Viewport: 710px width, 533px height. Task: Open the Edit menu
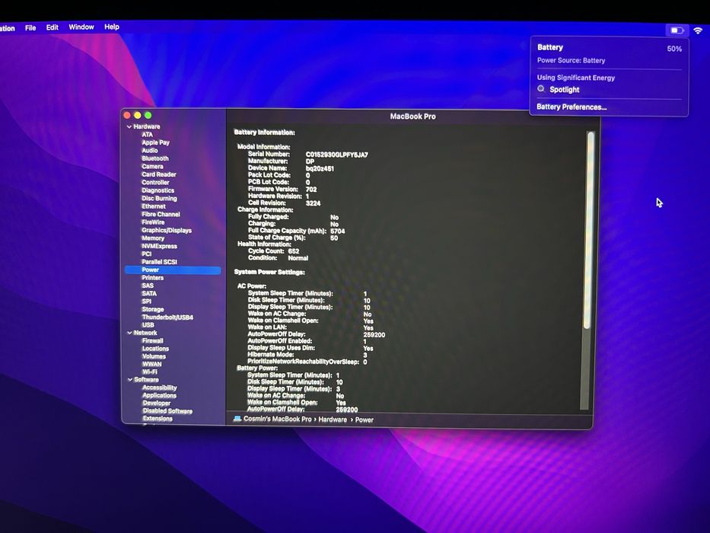click(52, 27)
